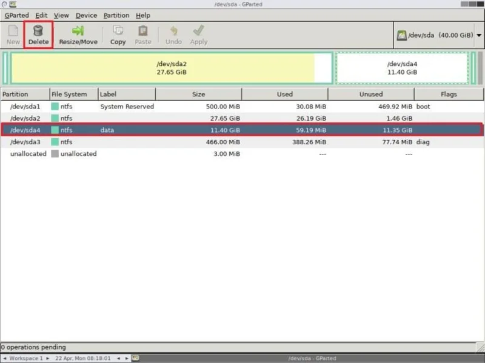The height and width of the screenshot is (363, 485).
Task: Click the boot flag cell
Action: tap(423, 107)
